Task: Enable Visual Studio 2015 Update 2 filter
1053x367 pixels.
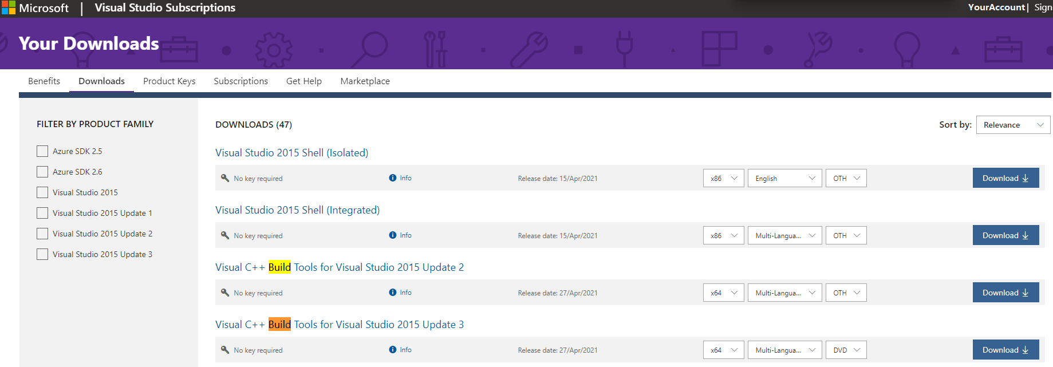Action: click(x=42, y=234)
